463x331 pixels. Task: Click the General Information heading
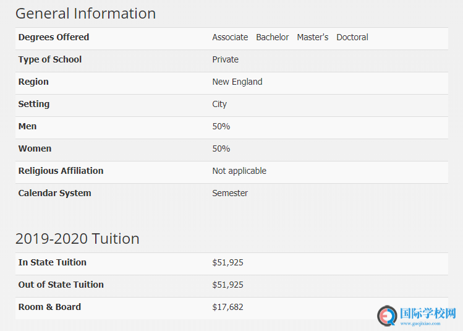[86, 14]
